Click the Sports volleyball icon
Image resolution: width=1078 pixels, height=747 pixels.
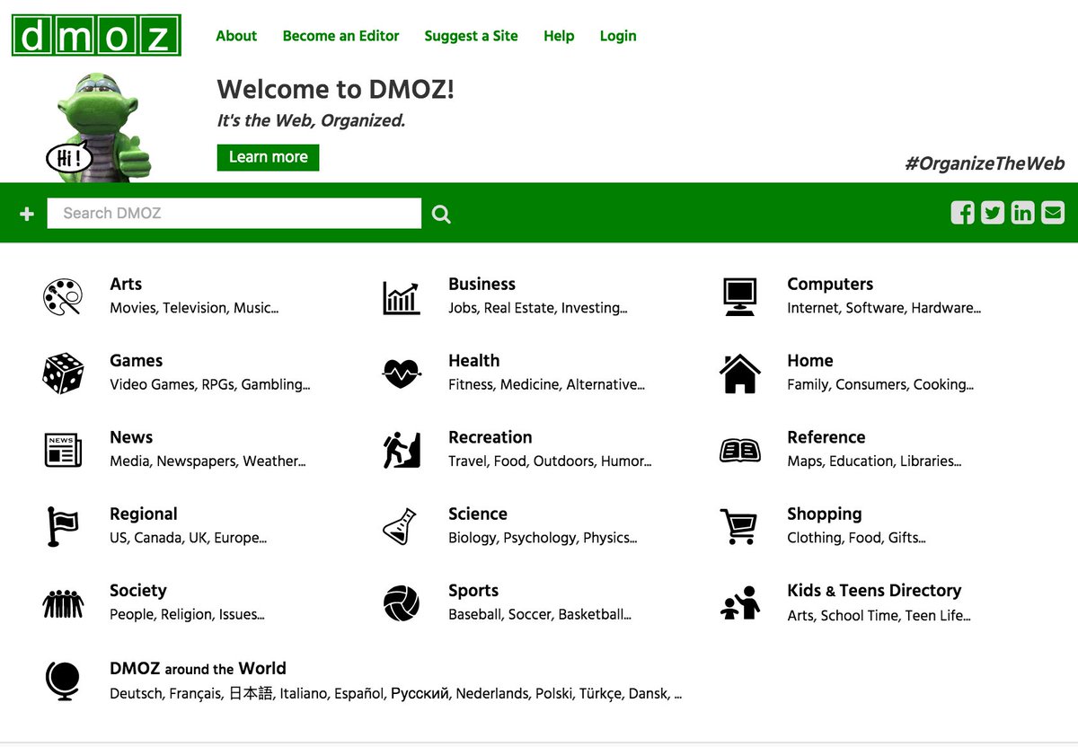pyautogui.click(x=402, y=603)
